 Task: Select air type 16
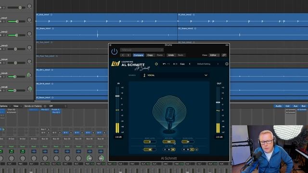(x=173, y=149)
